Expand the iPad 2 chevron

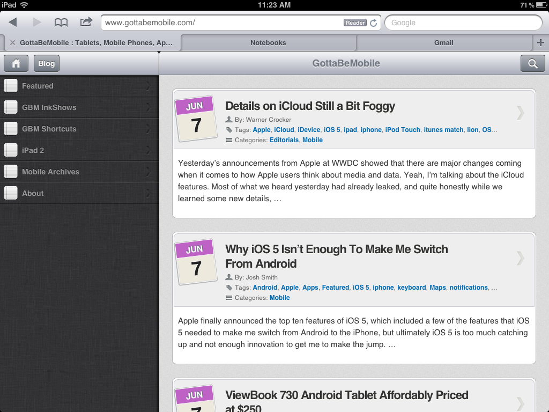pyautogui.click(x=148, y=150)
